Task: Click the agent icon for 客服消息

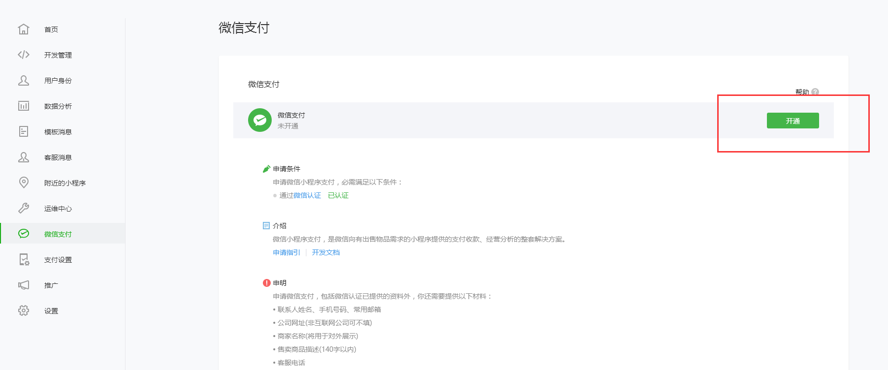Action: 24,157
